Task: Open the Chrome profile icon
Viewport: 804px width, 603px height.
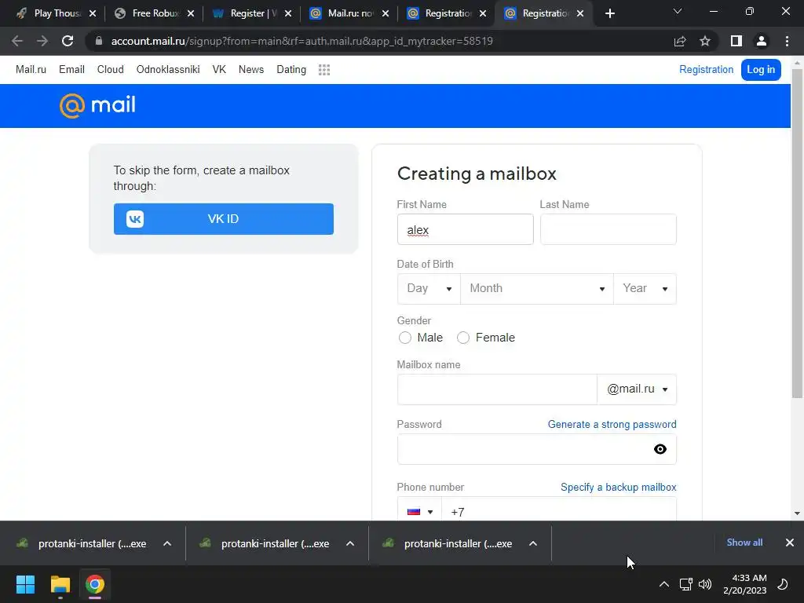Action: [762, 41]
